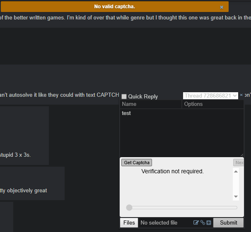Open the text-to-image edit icon
This screenshot has height=232, width=251.
click(196, 222)
